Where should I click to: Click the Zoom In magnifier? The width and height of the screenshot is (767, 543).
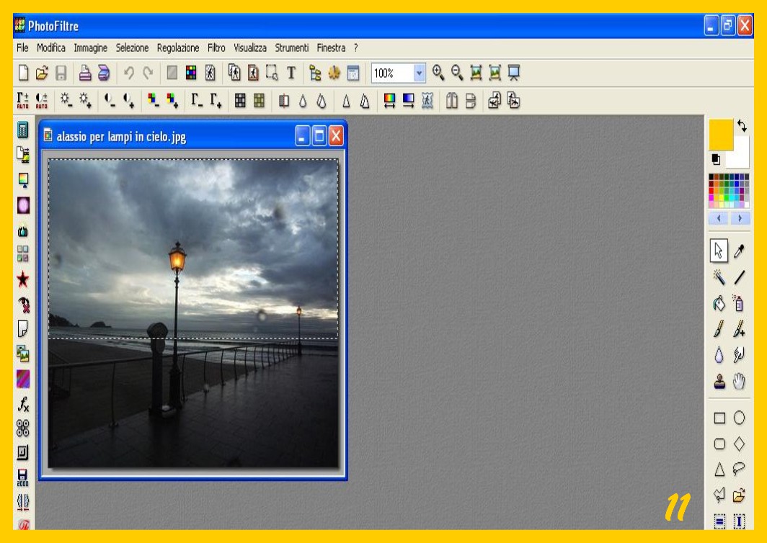pyautogui.click(x=438, y=73)
